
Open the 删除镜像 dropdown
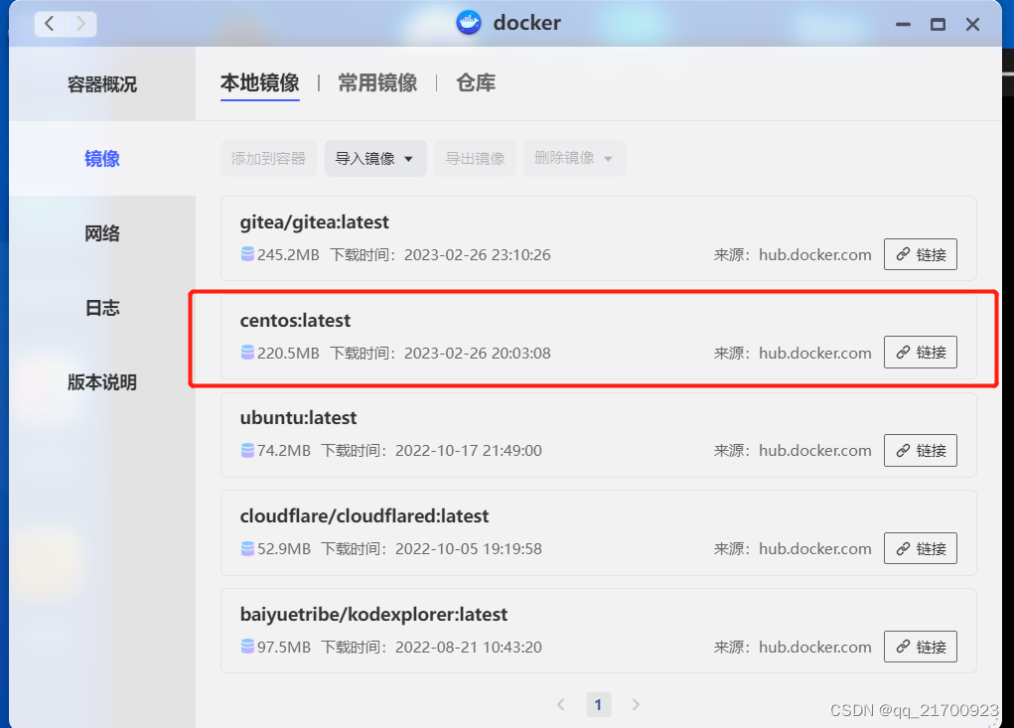click(x=574, y=158)
